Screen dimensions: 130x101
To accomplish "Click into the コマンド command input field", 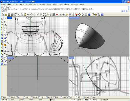I will (x=64, y=11).
